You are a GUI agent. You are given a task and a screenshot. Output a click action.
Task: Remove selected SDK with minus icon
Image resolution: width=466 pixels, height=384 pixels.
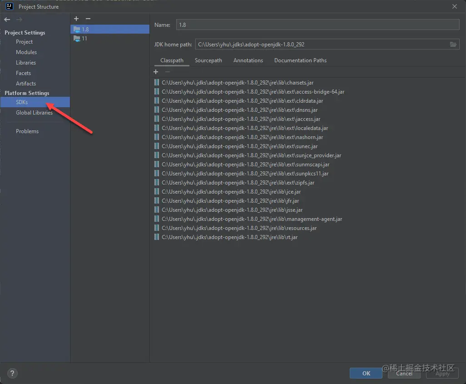pos(88,19)
